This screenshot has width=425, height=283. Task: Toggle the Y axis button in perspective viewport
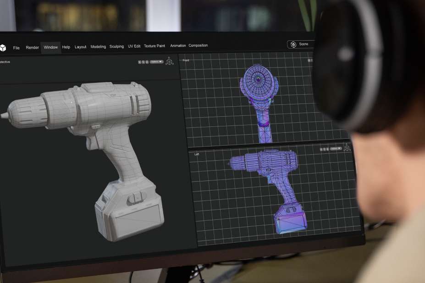(144, 62)
